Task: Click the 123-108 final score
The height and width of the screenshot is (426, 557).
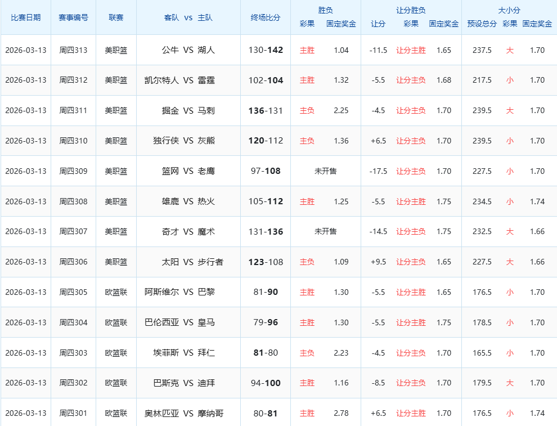Action: pyautogui.click(x=266, y=262)
